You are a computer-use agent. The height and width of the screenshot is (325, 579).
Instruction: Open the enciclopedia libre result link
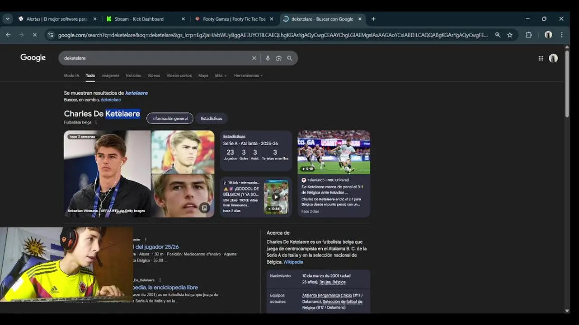point(165,287)
